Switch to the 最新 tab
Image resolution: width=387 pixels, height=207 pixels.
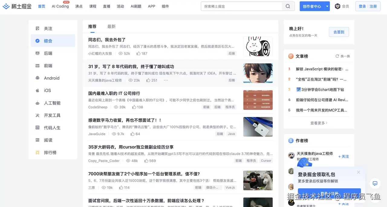click(x=112, y=27)
